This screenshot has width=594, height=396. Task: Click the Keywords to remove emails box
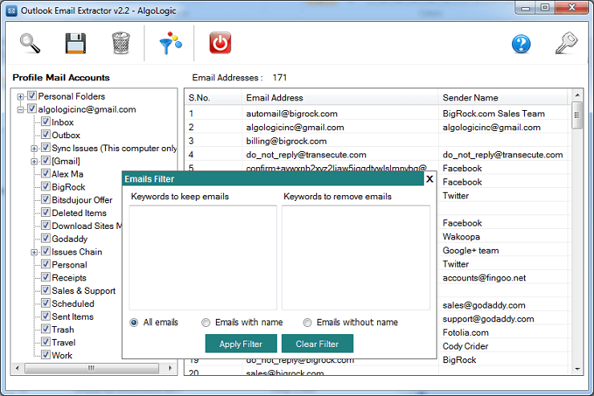coord(356,258)
